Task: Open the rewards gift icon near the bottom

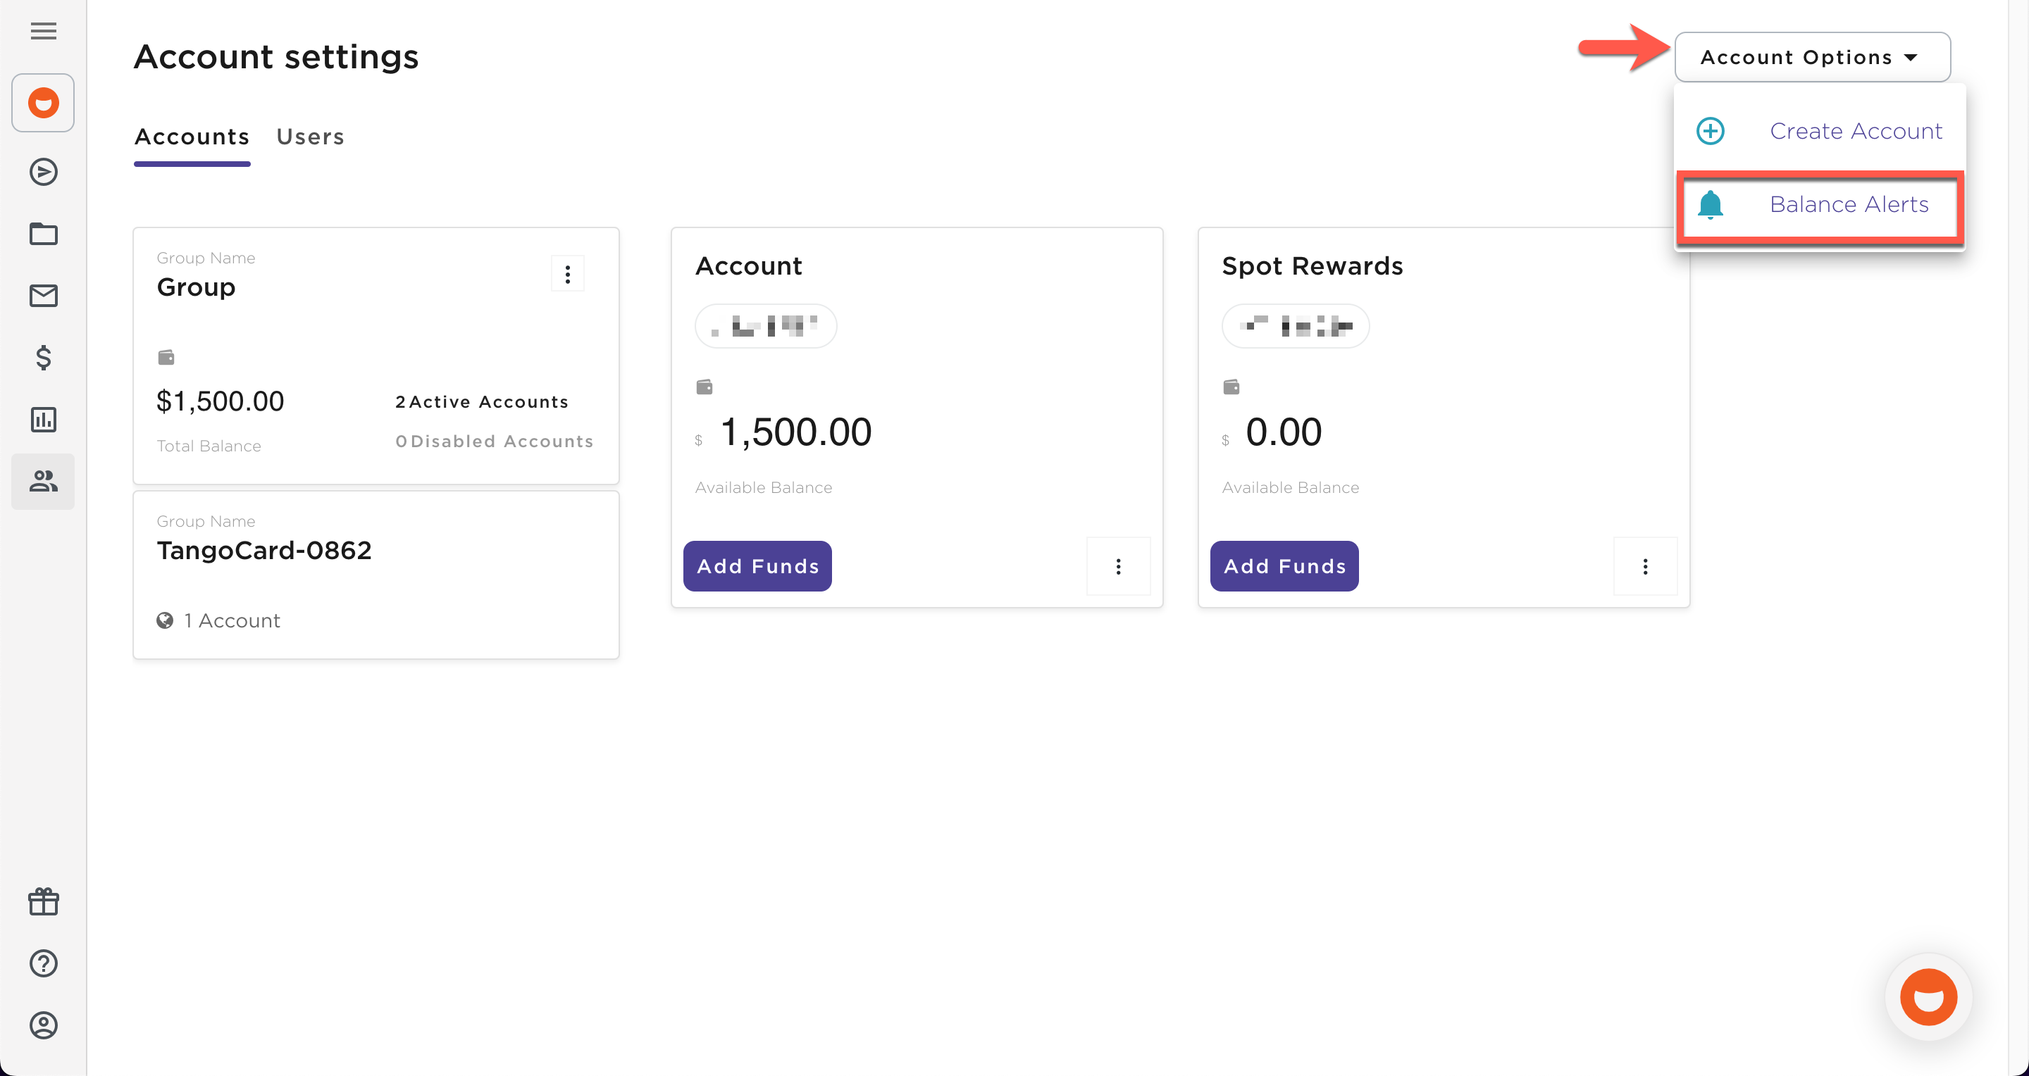Action: click(x=42, y=901)
